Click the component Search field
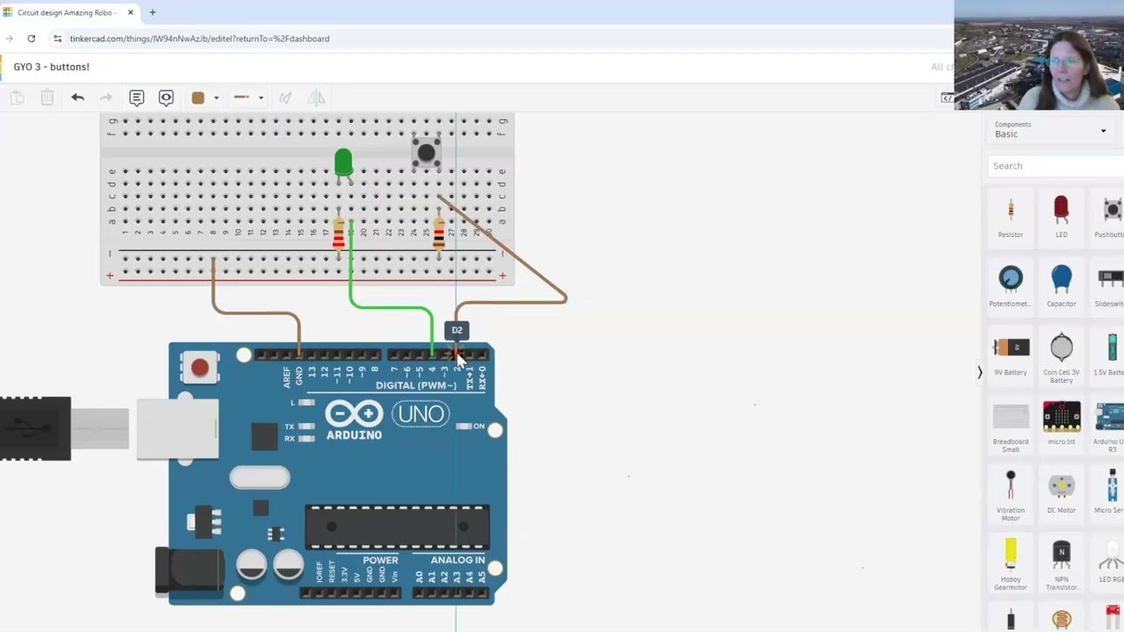 click(1056, 166)
